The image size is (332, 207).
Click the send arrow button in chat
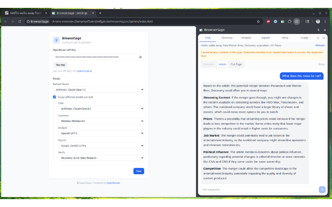point(322,189)
